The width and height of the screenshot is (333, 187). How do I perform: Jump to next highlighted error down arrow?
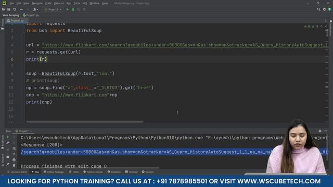click(x=326, y=26)
